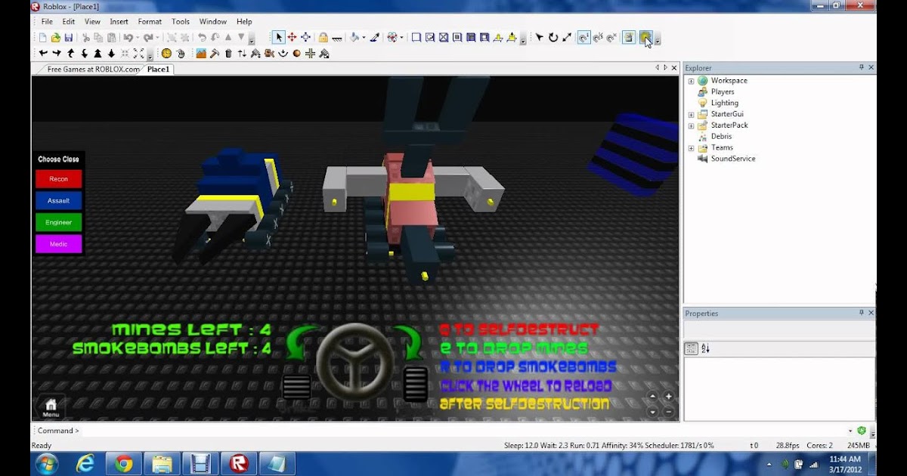Click the paint bucket Fill color tool
Image resolution: width=907 pixels, height=476 pixels.
click(354, 38)
